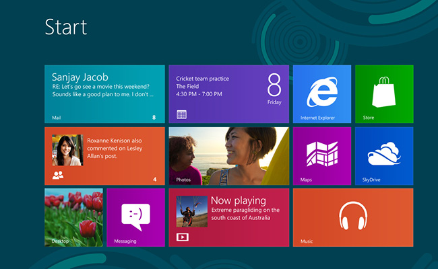This screenshot has height=269, width=438.
Task: Click 'The Field' location text
Action: click(187, 86)
